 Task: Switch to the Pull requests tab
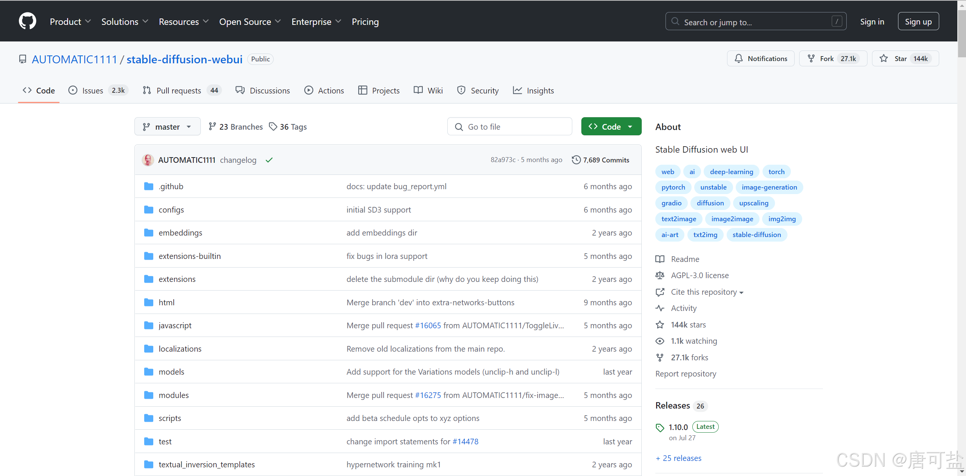click(x=182, y=90)
